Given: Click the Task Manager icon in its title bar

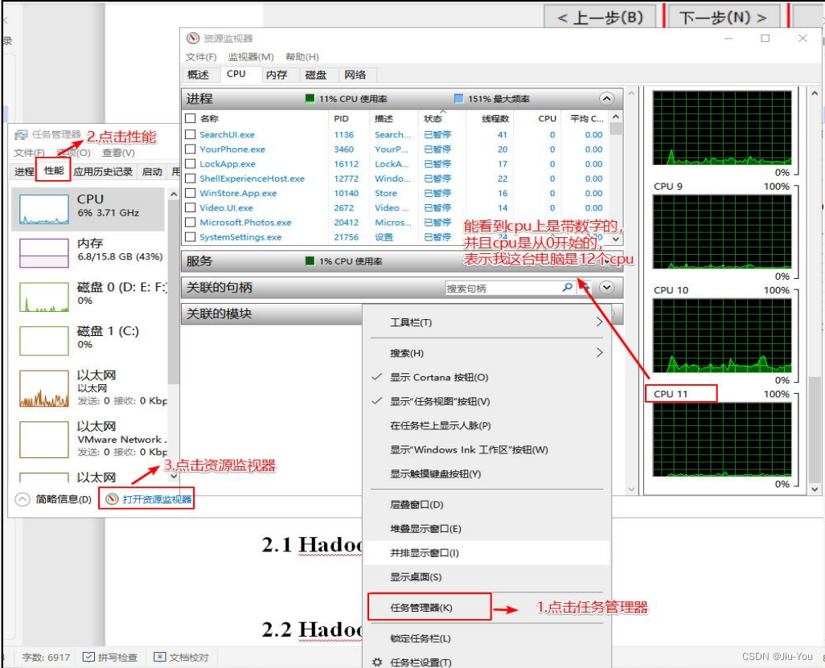Looking at the screenshot, I should pyautogui.click(x=21, y=136).
